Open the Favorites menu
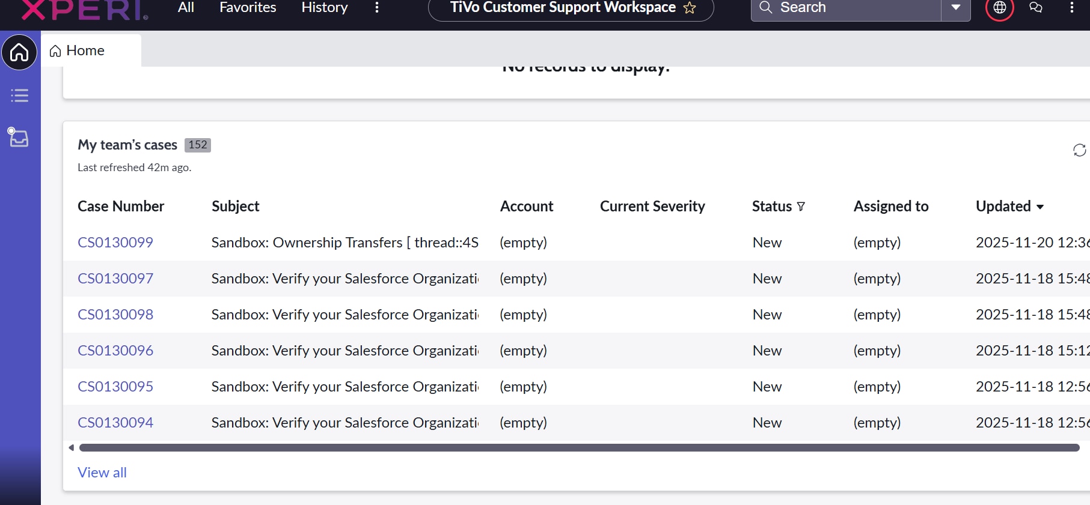This screenshot has width=1090, height=505. [x=248, y=7]
